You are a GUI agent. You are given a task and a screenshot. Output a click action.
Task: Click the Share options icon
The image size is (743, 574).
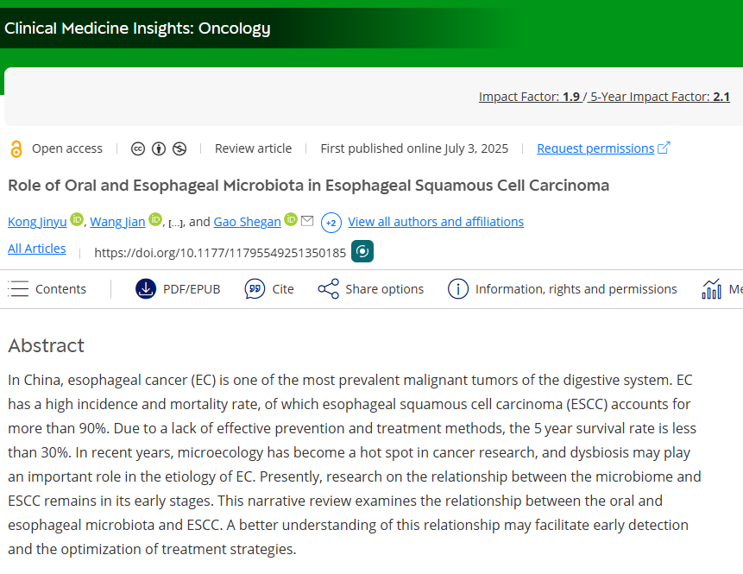coord(328,289)
